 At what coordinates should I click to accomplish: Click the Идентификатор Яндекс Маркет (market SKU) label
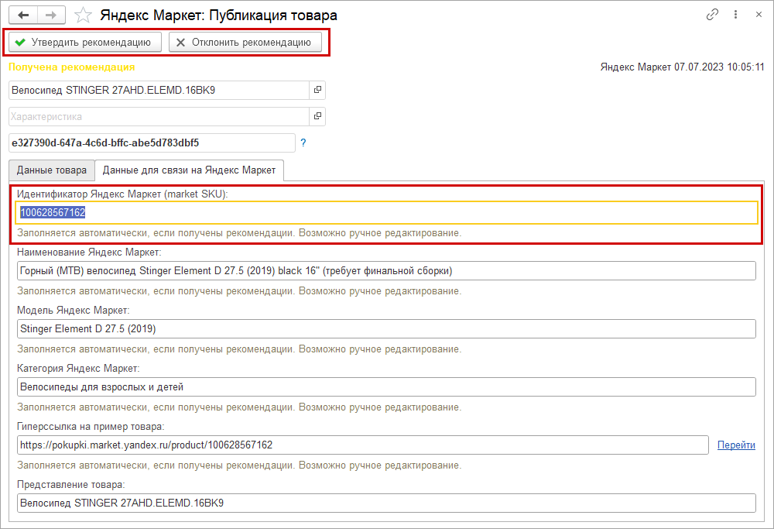[122, 194]
